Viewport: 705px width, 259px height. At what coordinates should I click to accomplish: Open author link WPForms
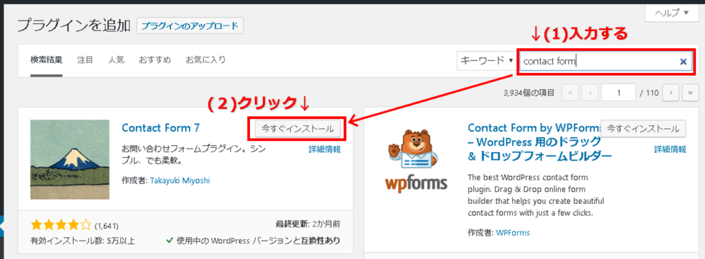click(x=513, y=233)
